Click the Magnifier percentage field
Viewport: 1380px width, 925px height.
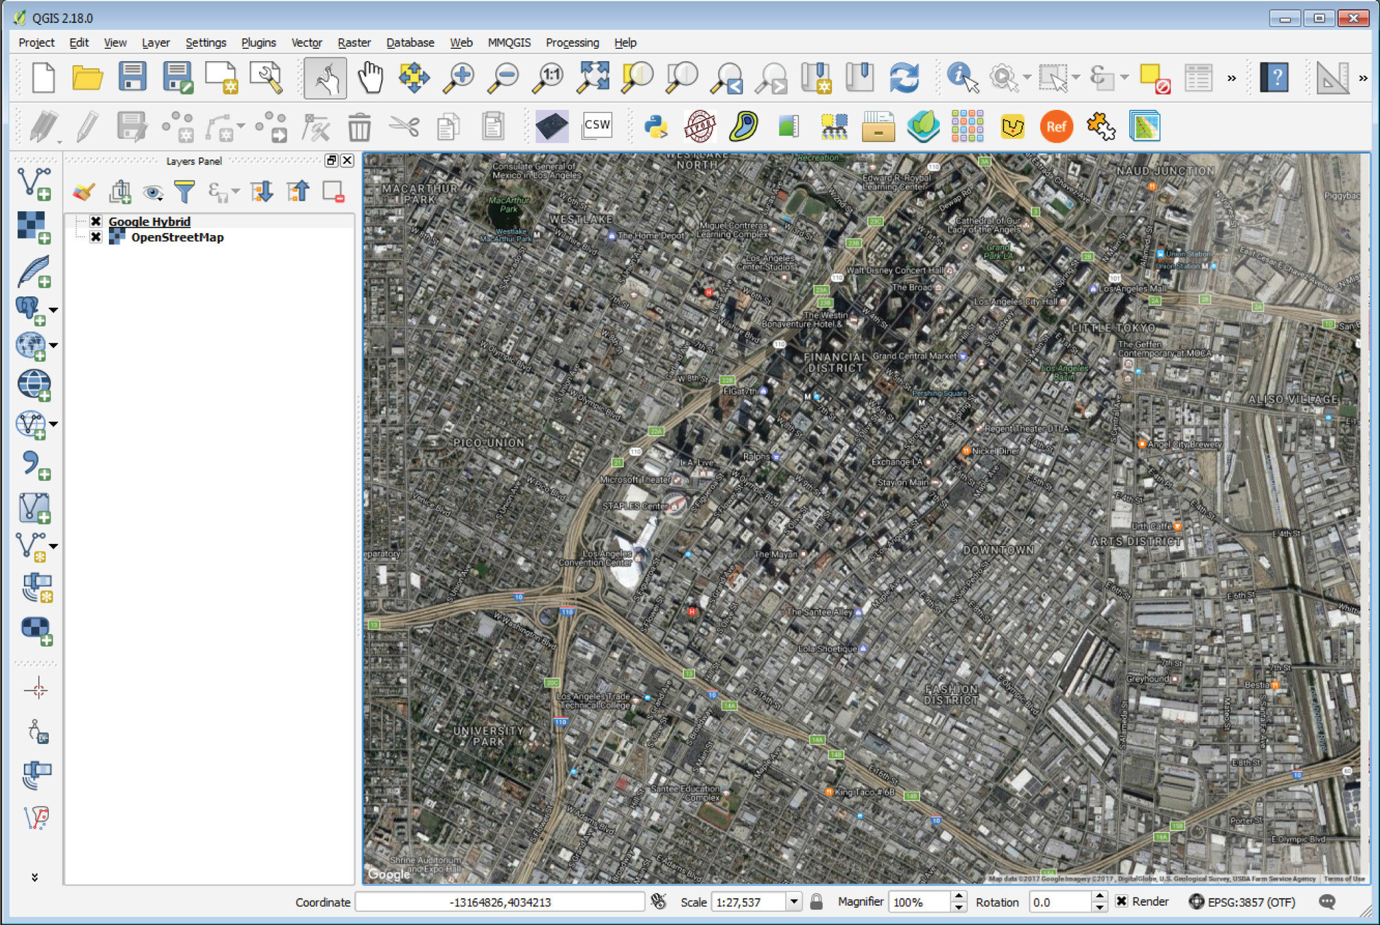pos(920,902)
